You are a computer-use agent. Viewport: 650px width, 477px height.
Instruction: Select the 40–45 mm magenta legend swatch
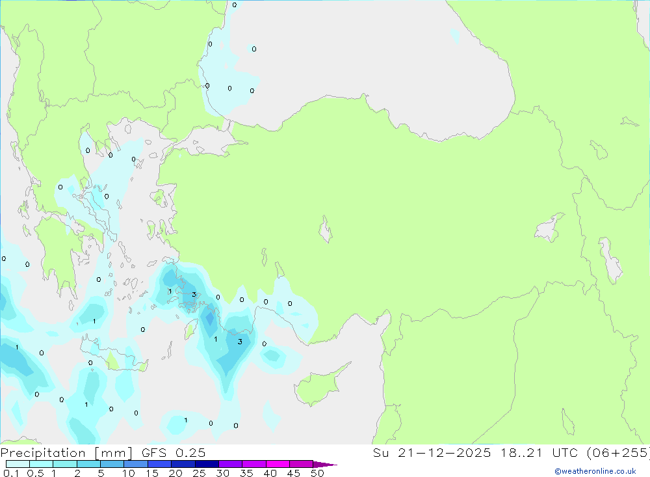click(278, 464)
